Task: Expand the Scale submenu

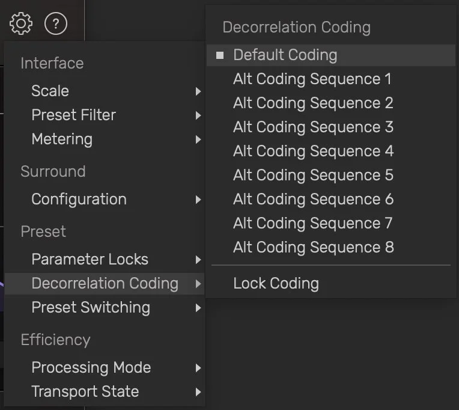Action: [50, 91]
